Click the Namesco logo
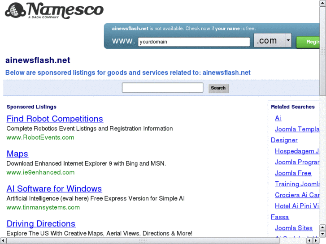This screenshot has height=244, width=326. pyautogui.click(x=54, y=11)
